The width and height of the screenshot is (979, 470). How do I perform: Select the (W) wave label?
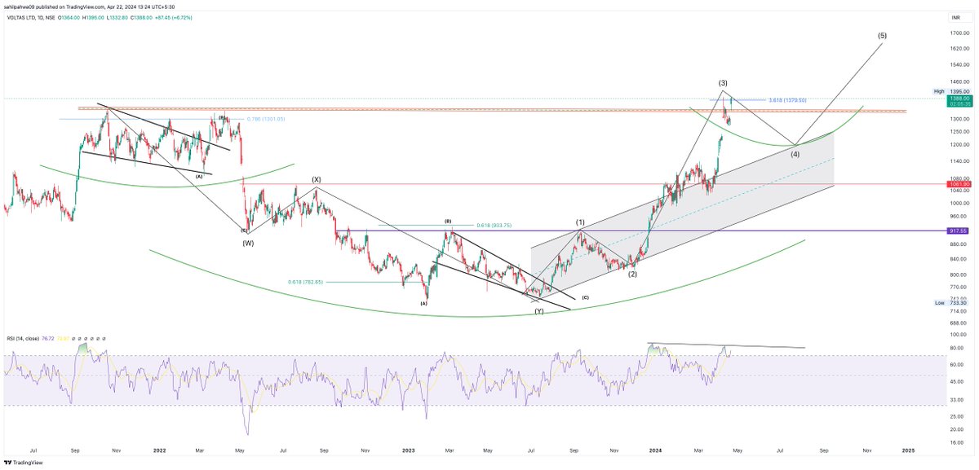click(x=247, y=243)
